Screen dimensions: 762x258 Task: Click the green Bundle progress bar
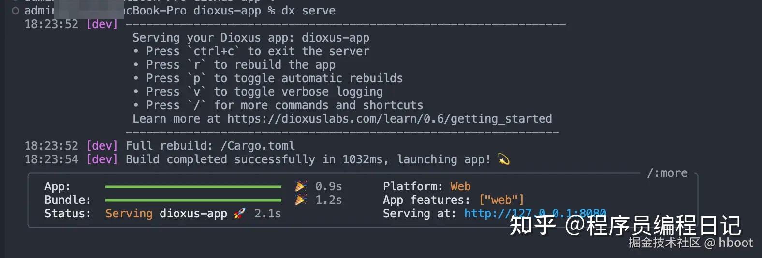click(193, 200)
